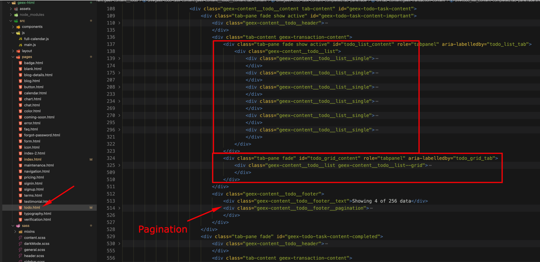This screenshot has height=262, width=540.
Task: Unfold the code block at line 139
Action: (120, 58)
